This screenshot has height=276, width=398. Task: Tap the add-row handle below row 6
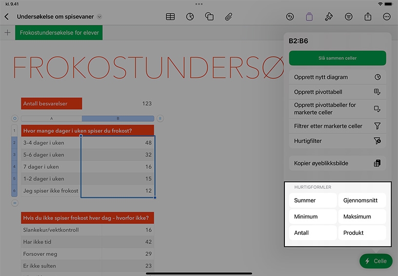[15, 203]
